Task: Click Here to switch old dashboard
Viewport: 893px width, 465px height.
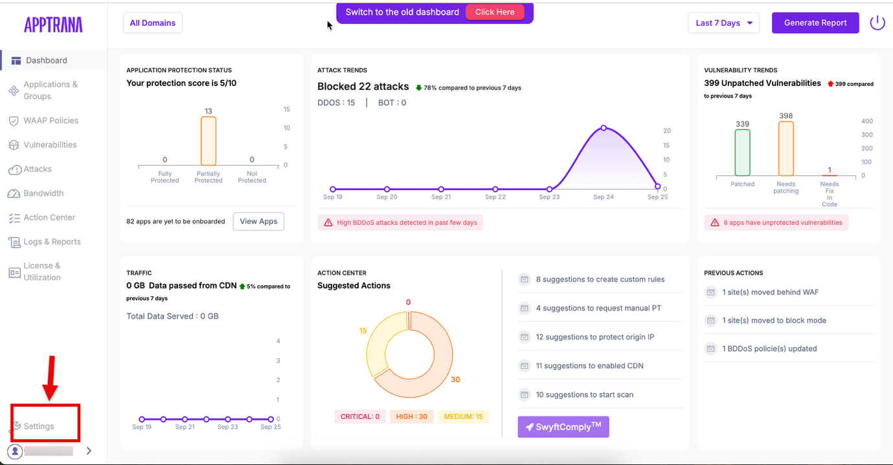Action: point(495,12)
